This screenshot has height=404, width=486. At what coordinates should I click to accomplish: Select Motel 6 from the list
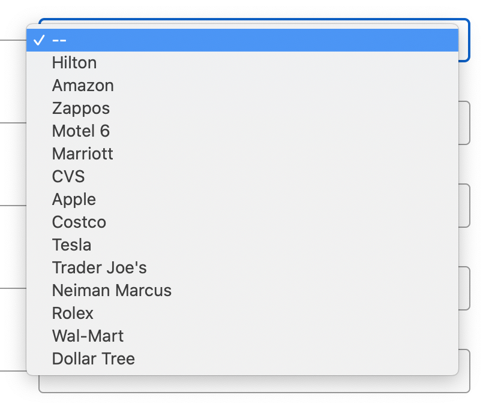pos(80,131)
